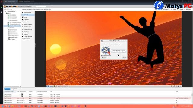This screenshot has height=108, width=193.
Task: Select Konsola in the VM side menu
Action: (28, 15)
